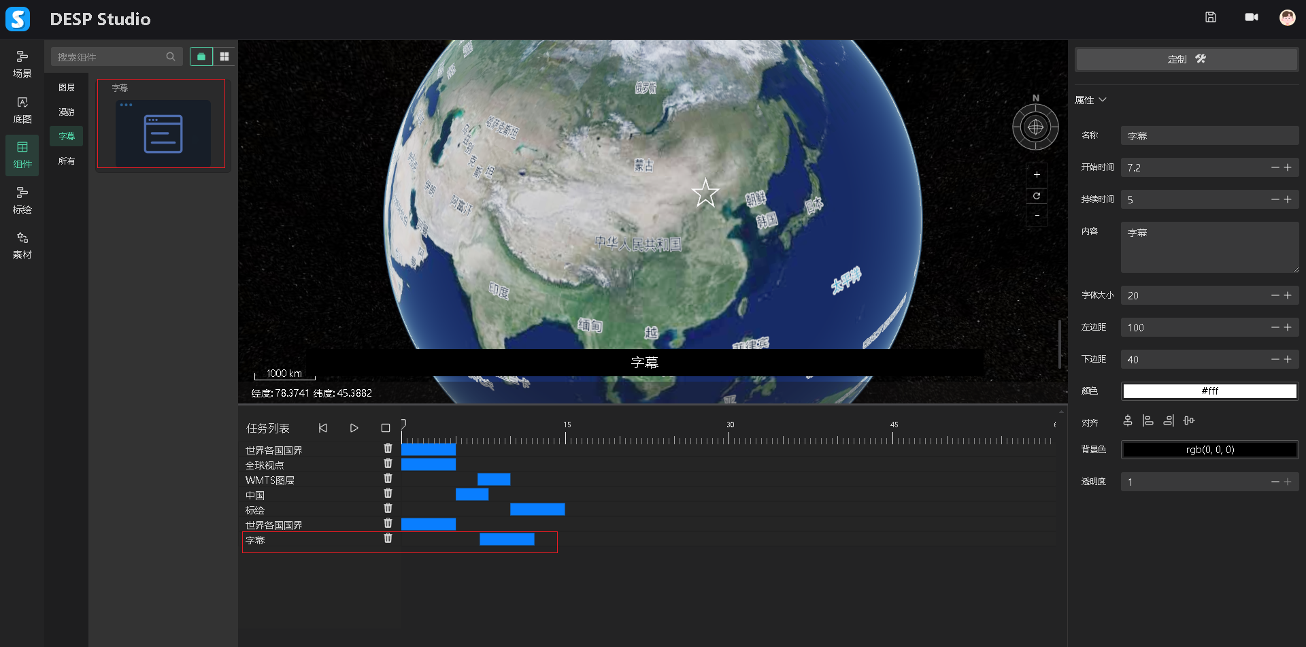Play the task list timeline
Screen dimensions: 1306x647
354,428
